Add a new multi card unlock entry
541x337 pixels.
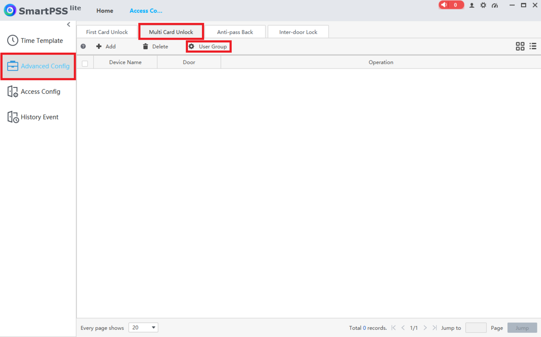[x=106, y=46]
